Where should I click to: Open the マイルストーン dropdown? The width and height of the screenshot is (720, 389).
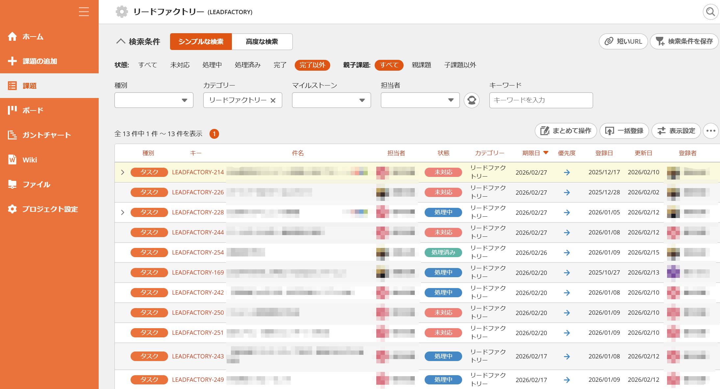332,100
